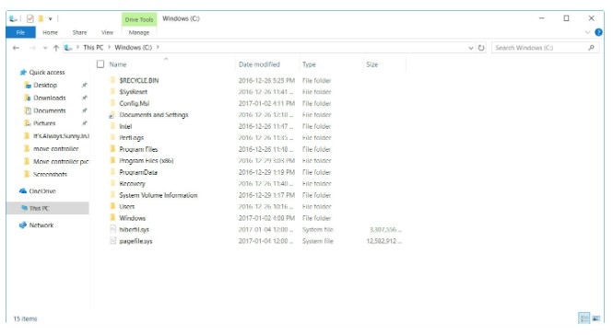Expand the chevron after Windows (C:) breadcrumb
This screenshot has width=613, height=335.
coord(158,47)
